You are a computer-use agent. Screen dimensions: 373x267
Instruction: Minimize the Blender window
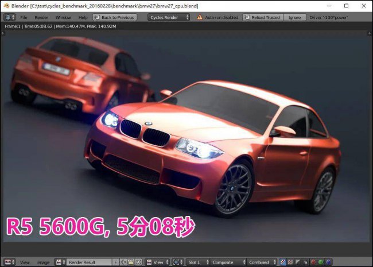[x=329, y=6]
